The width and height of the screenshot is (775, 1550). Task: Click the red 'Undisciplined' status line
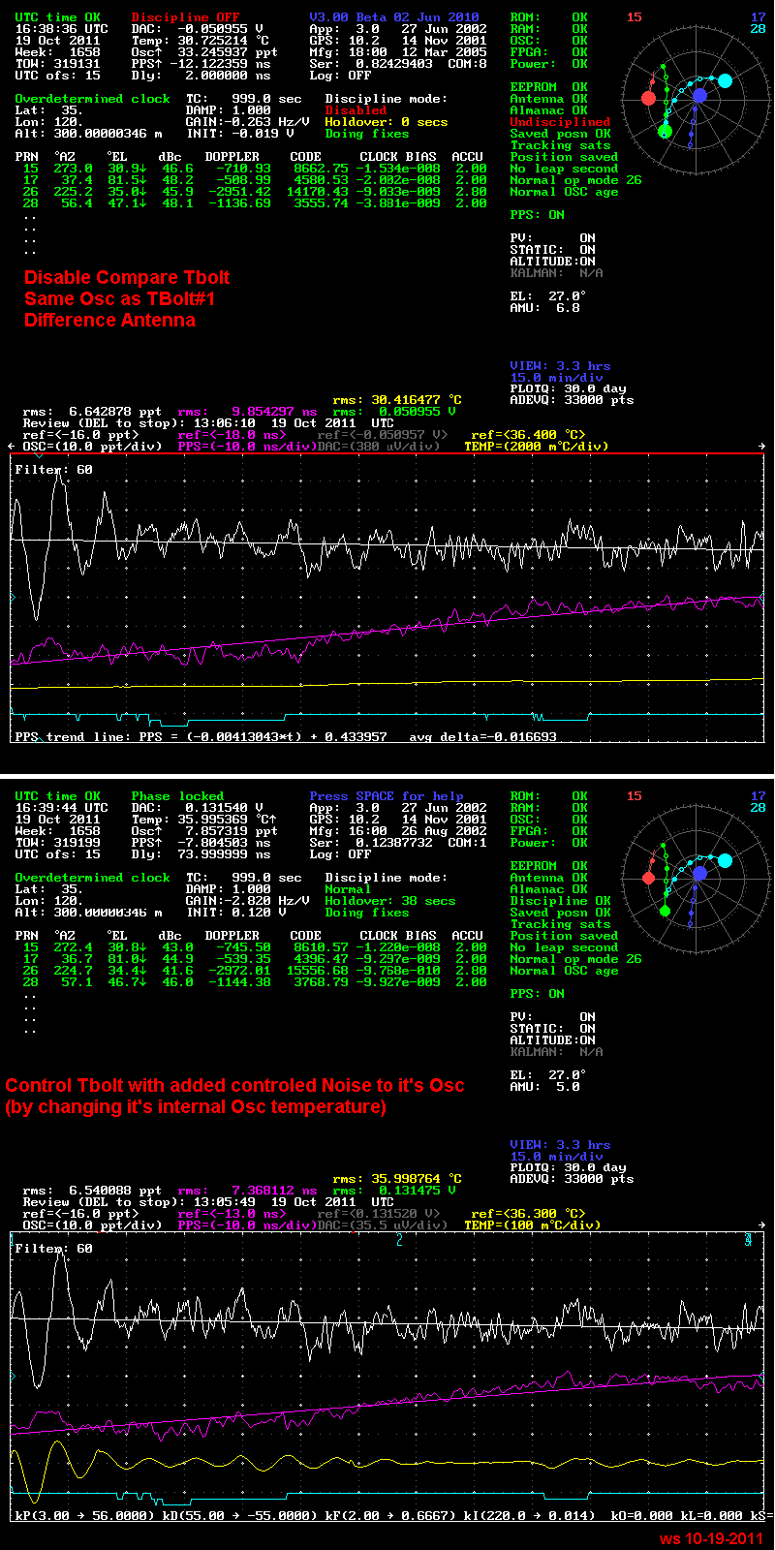pyautogui.click(x=561, y=122)
